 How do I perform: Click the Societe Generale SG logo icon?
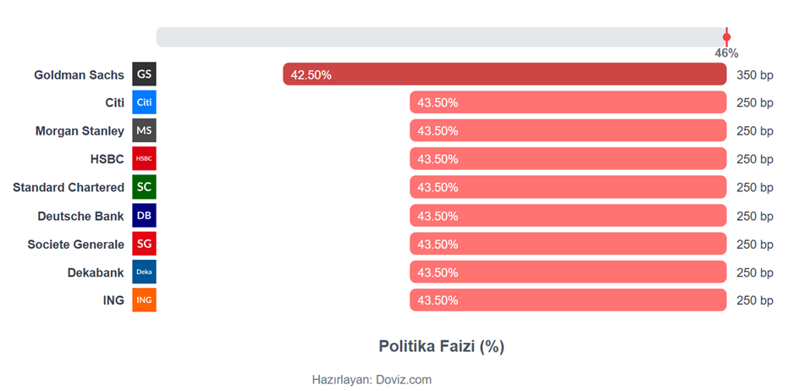click(x=144, y=244)
